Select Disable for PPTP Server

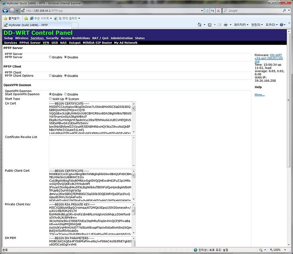(66, 57)
